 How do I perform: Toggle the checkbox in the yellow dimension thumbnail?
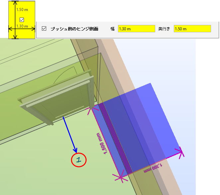[x=22, y=20]
